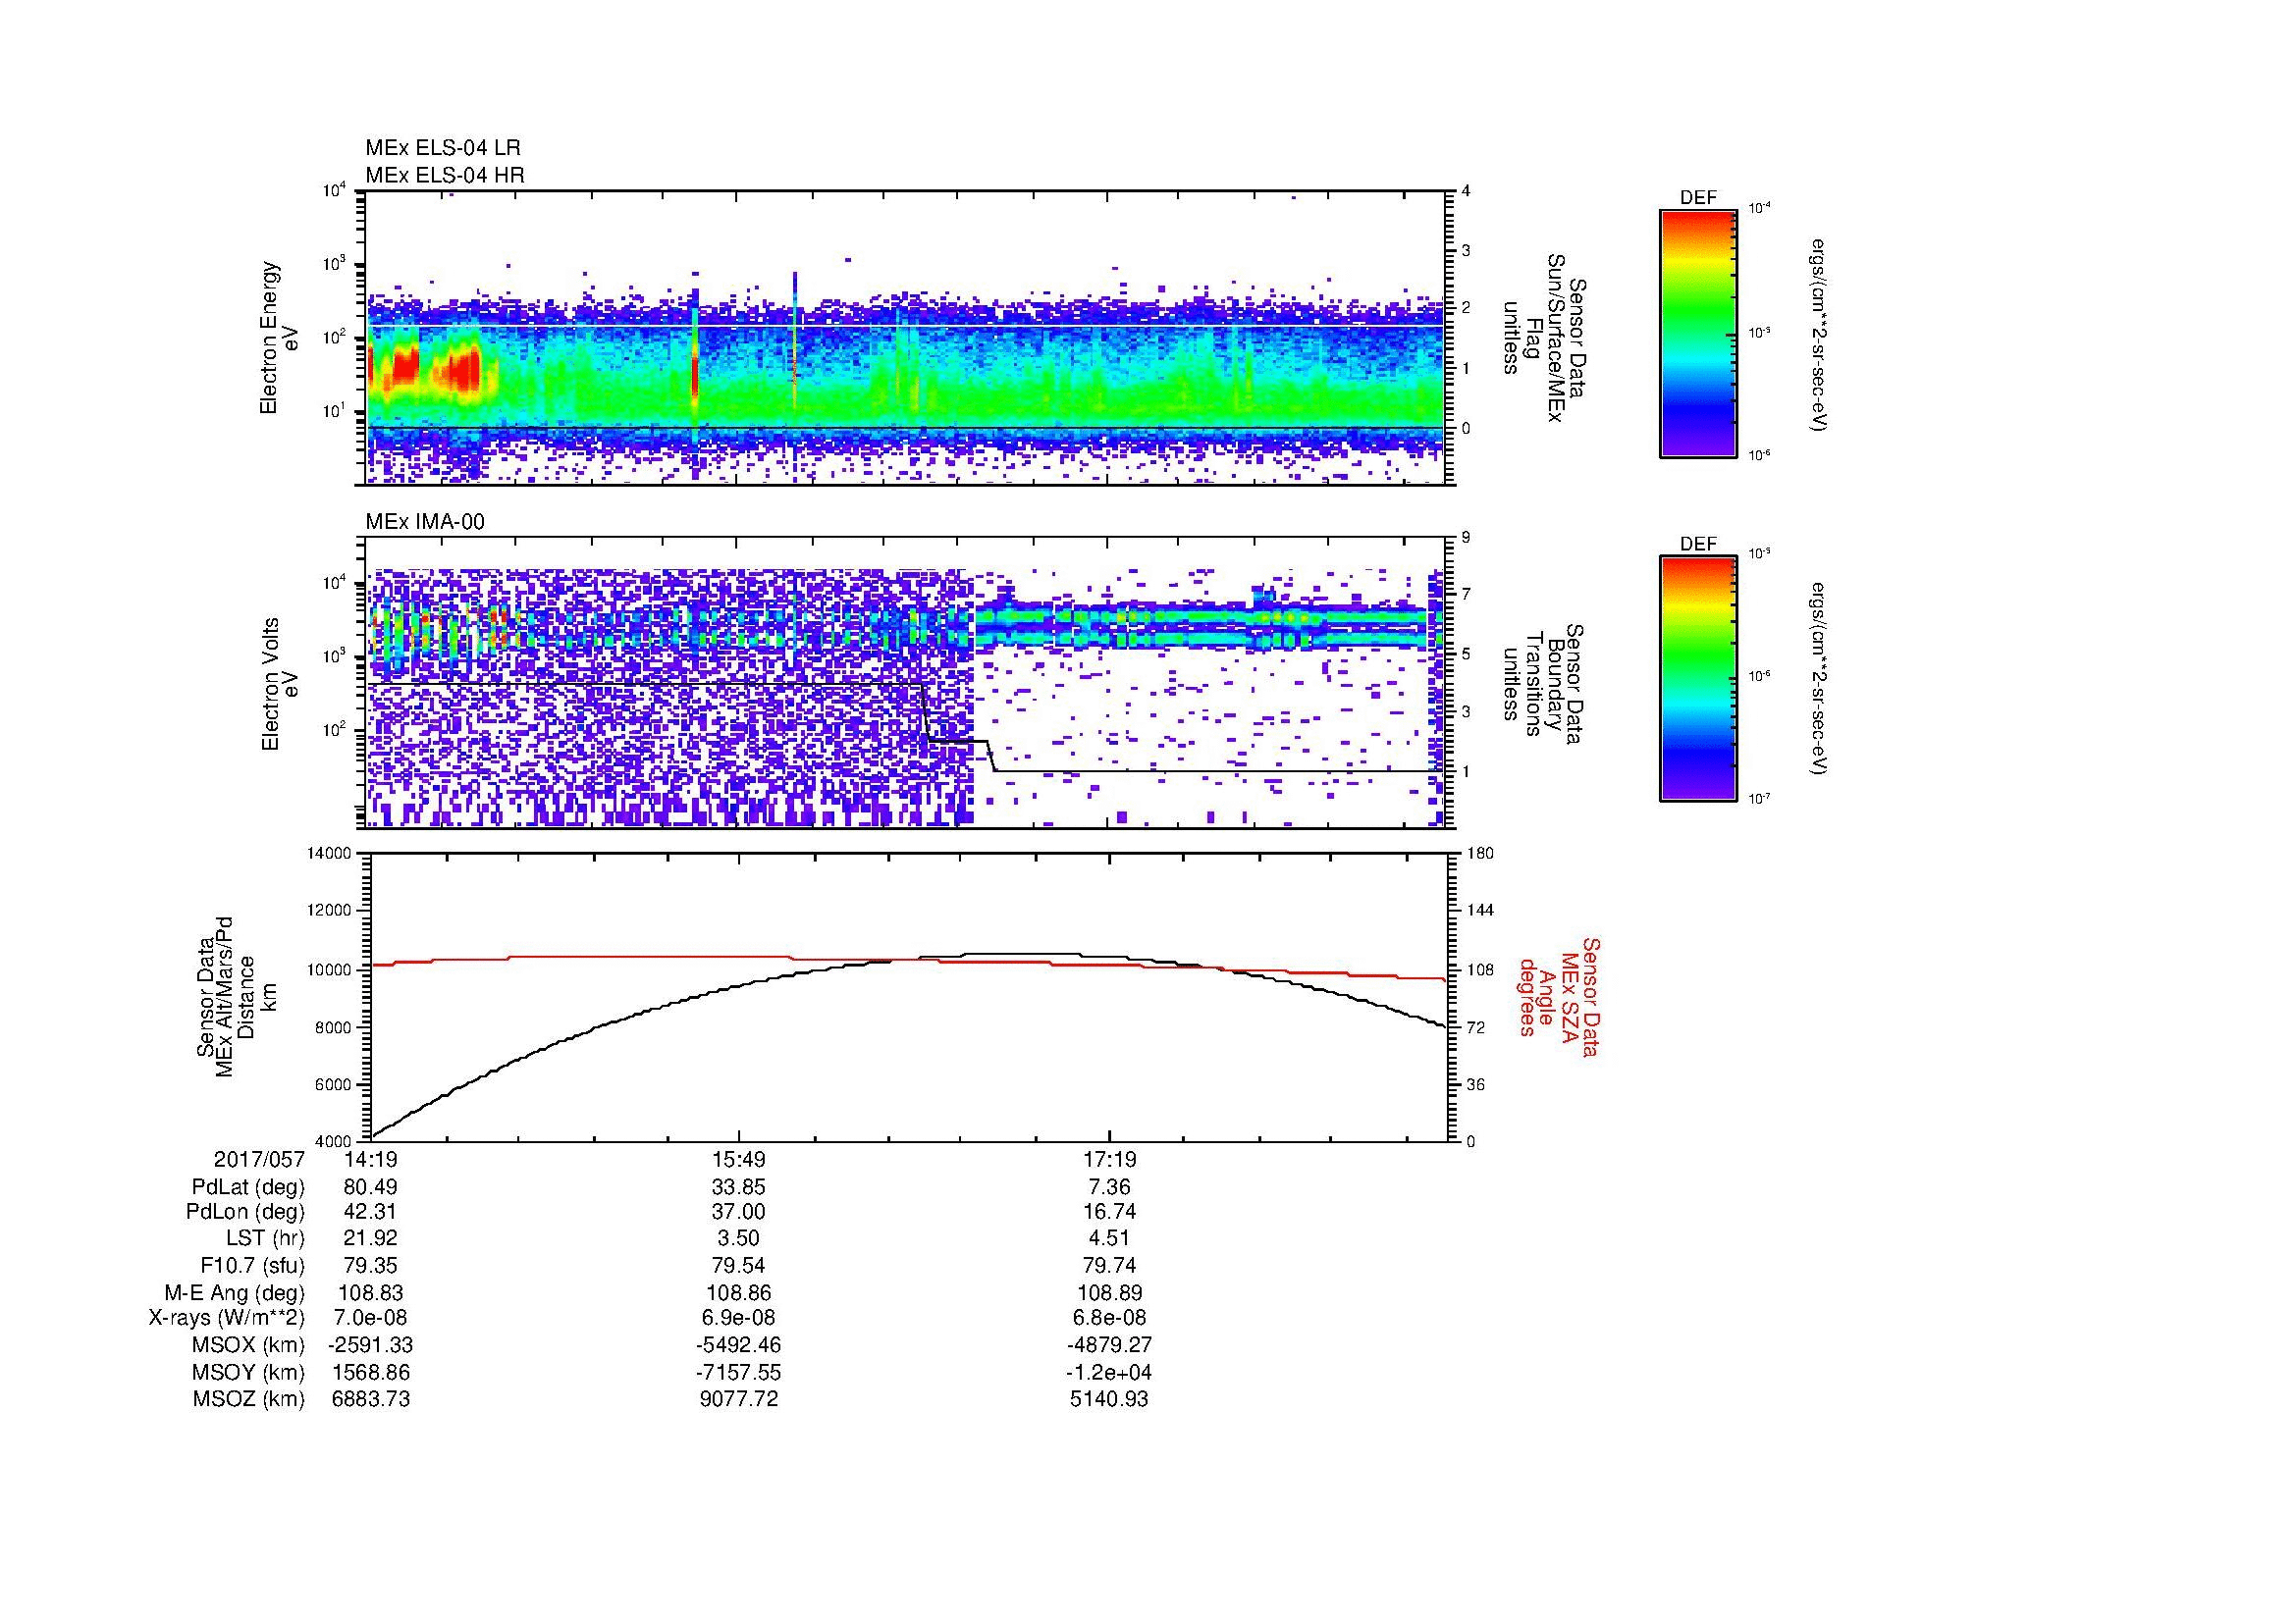Click the 'MEx ELS-04 HR' plot title
Image resolution: width=2296 pixels, height=1622 pixels.
coord(445,175)
